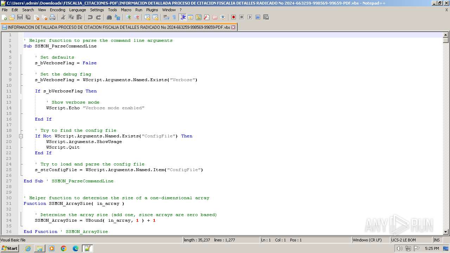Click the Open file toolbar icon
Viewport: 450px width, 253px height.
click(x=12, y=17)
